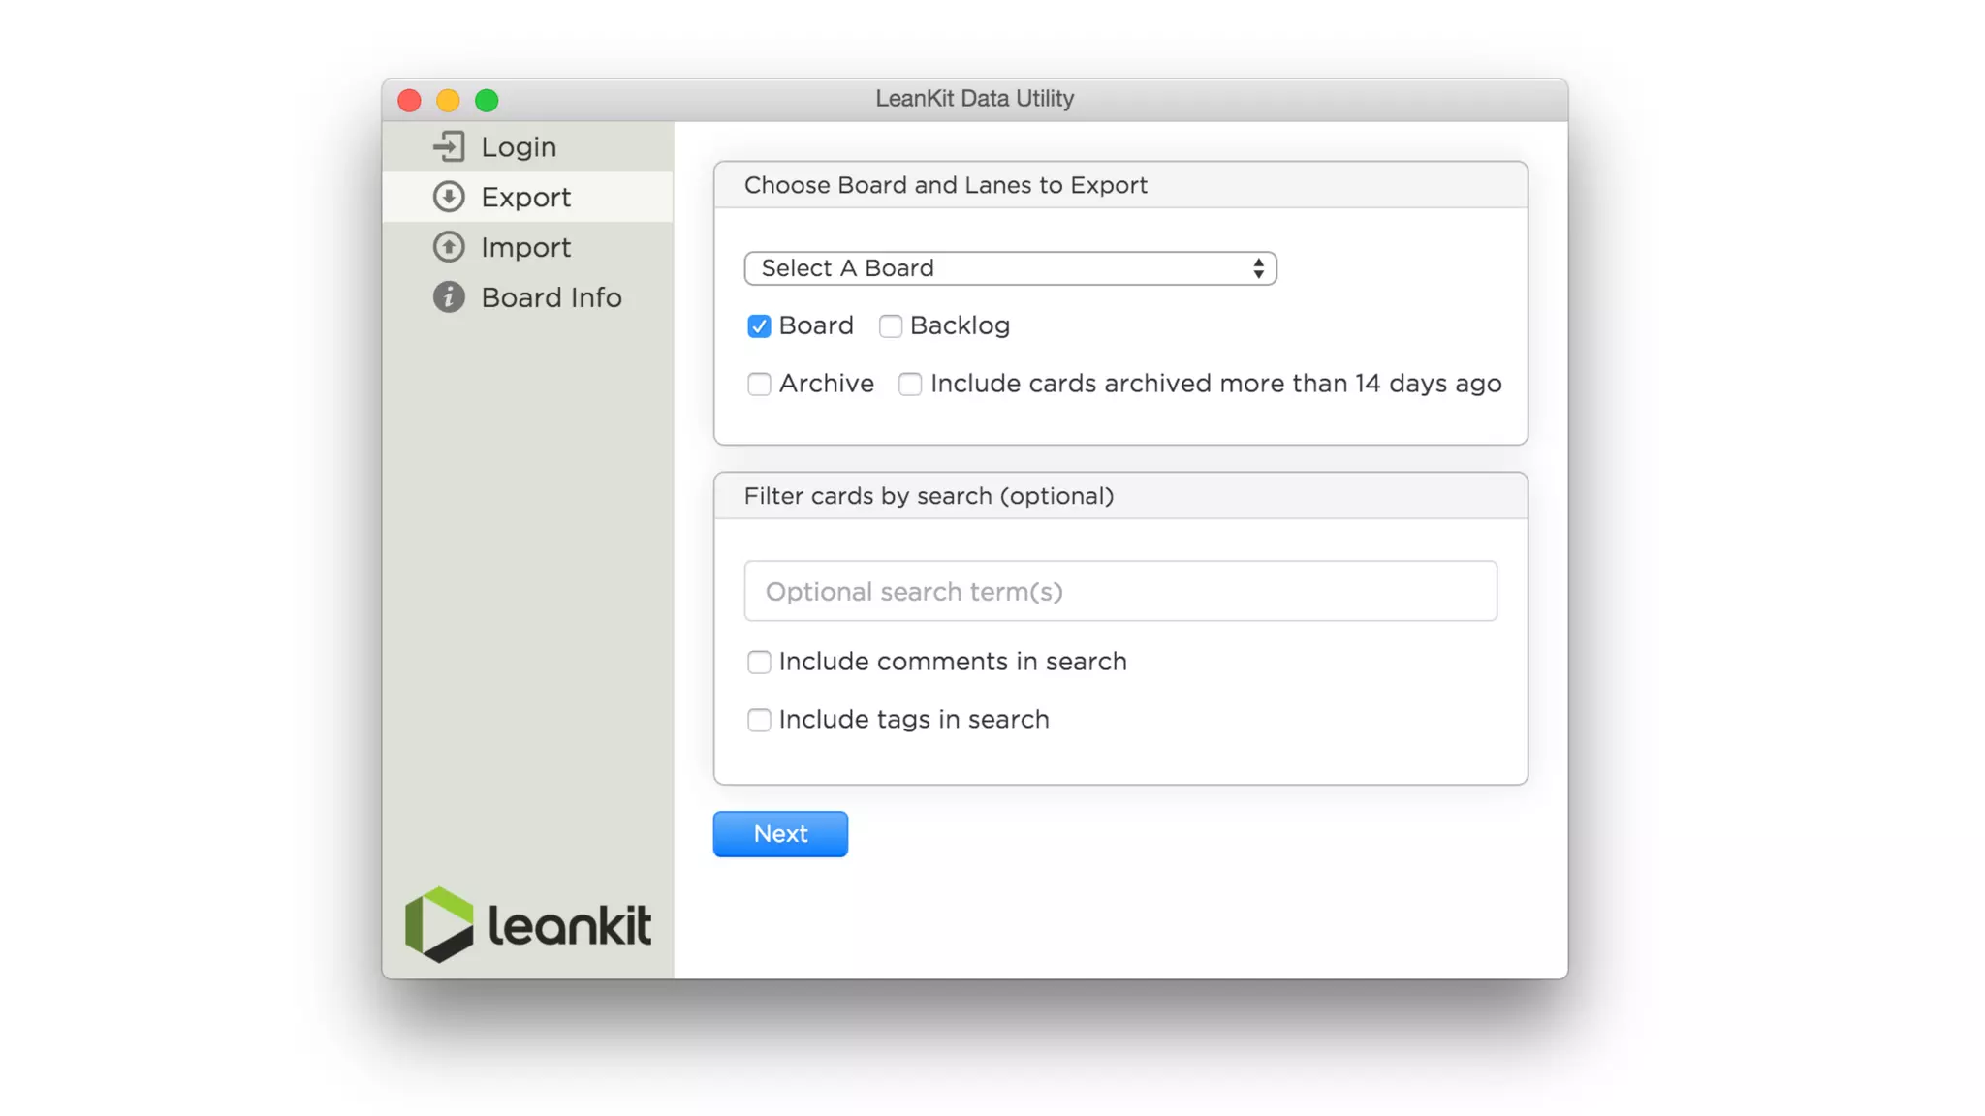Click the Board Info circle icon
1985x1116 pixels.
tap(449, 297)
